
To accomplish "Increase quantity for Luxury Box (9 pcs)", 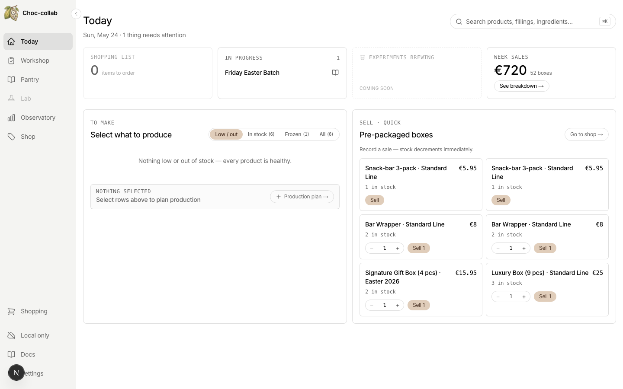I will pos(524,297).
